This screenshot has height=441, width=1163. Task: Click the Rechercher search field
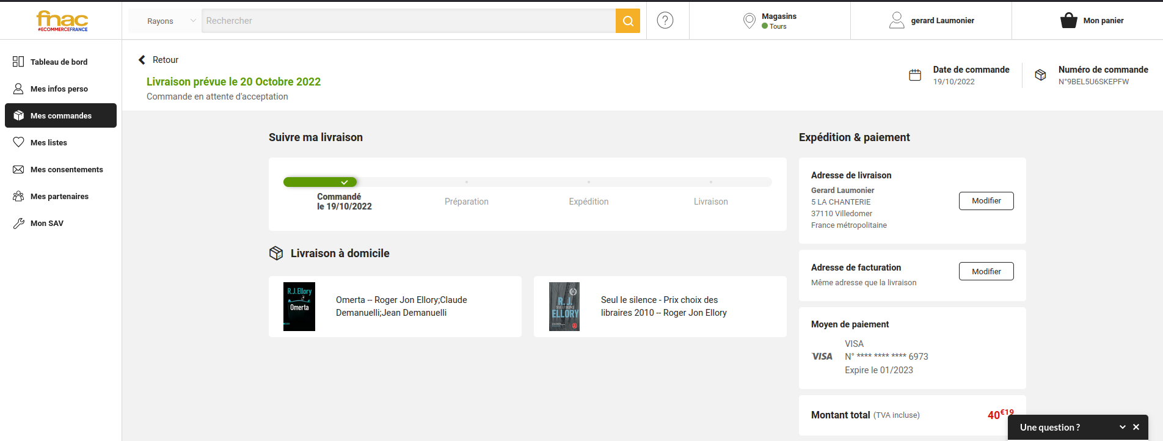tap(408, 21)
